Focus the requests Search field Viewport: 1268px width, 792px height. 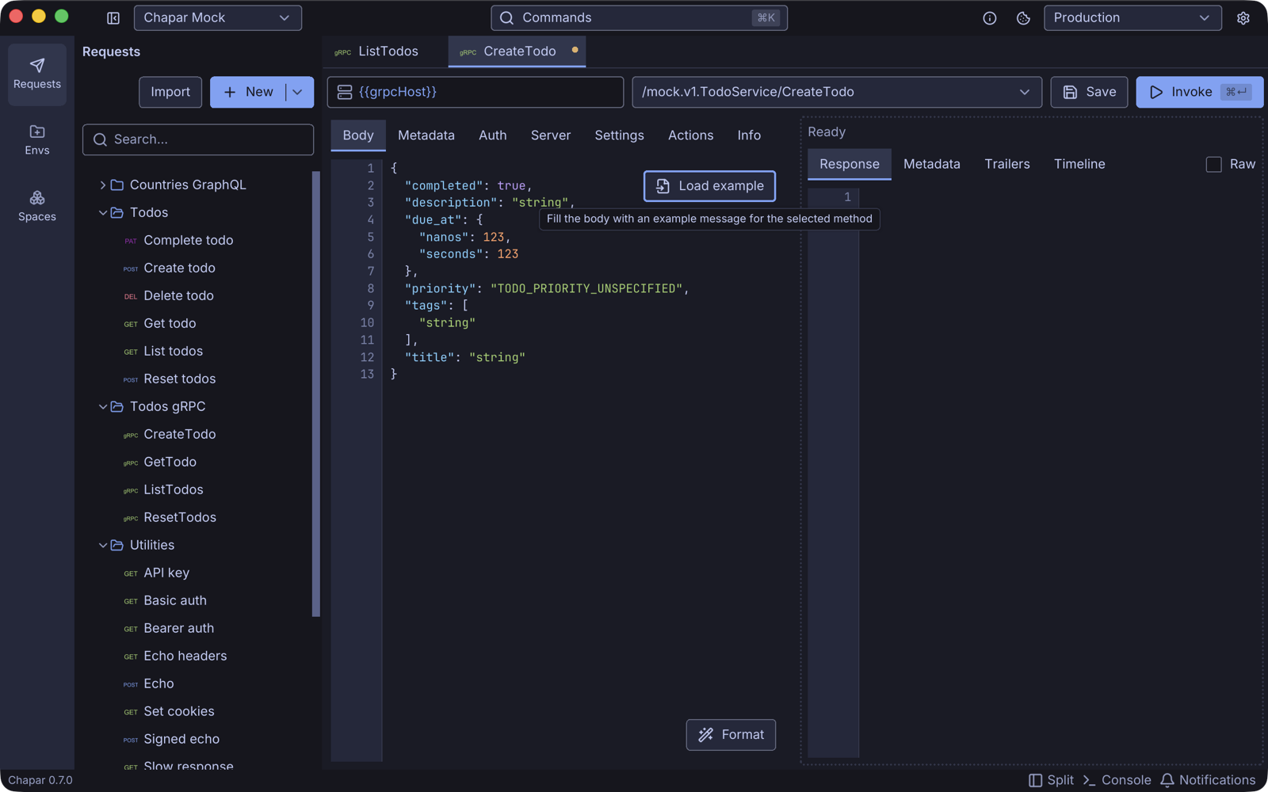(x=198, y=139)
